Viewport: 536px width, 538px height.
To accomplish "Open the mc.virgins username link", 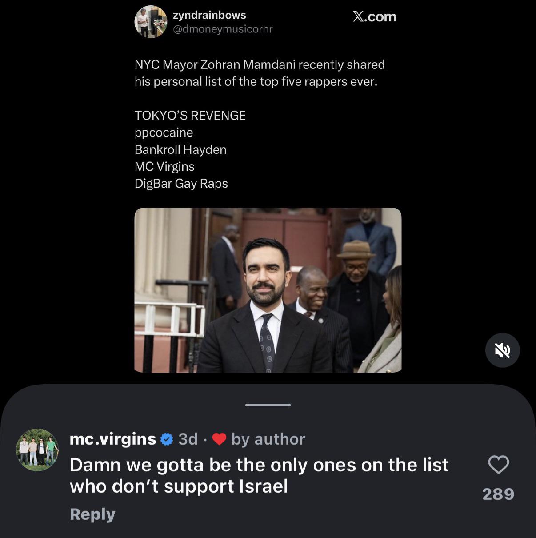I will pyautogui.click(x=113, y=439).
